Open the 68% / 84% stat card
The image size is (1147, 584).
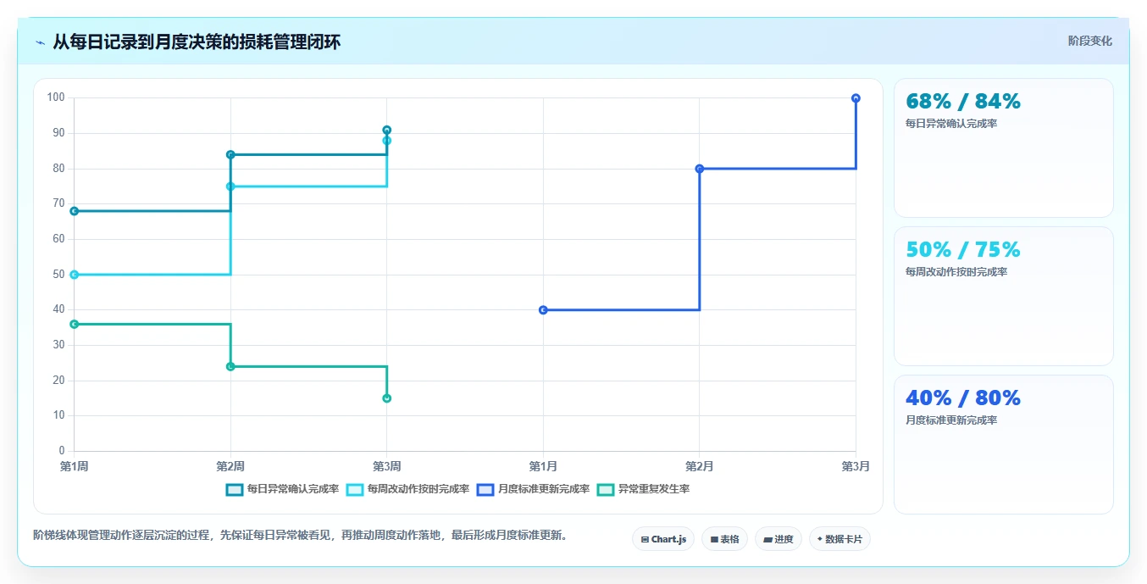click(1004, 148)
